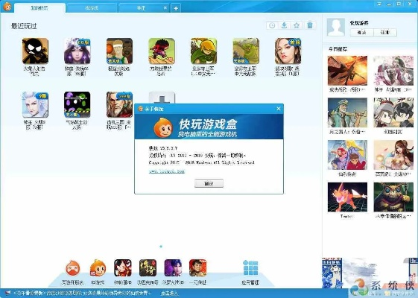Open the pink-haired girl recommended thumbnail
The image size is (418, 298).
click(393, 71)
